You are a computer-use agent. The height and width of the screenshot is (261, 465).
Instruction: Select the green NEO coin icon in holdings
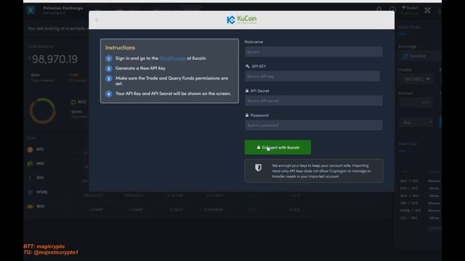[x=30, y=164]
